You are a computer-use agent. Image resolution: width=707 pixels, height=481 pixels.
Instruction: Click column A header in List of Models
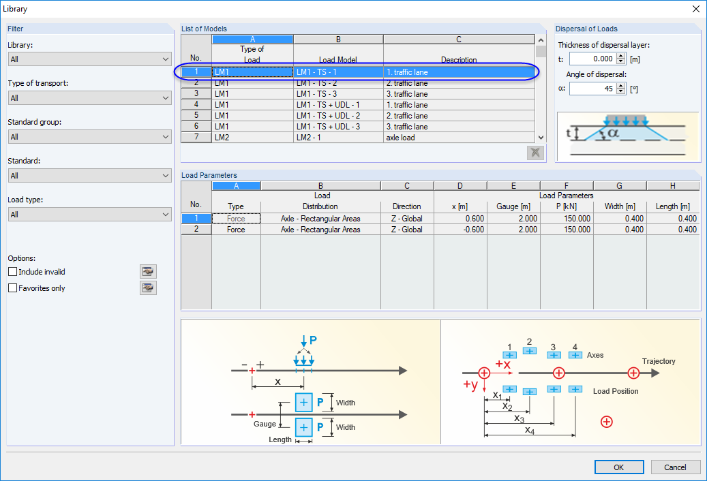coord(252,40)
